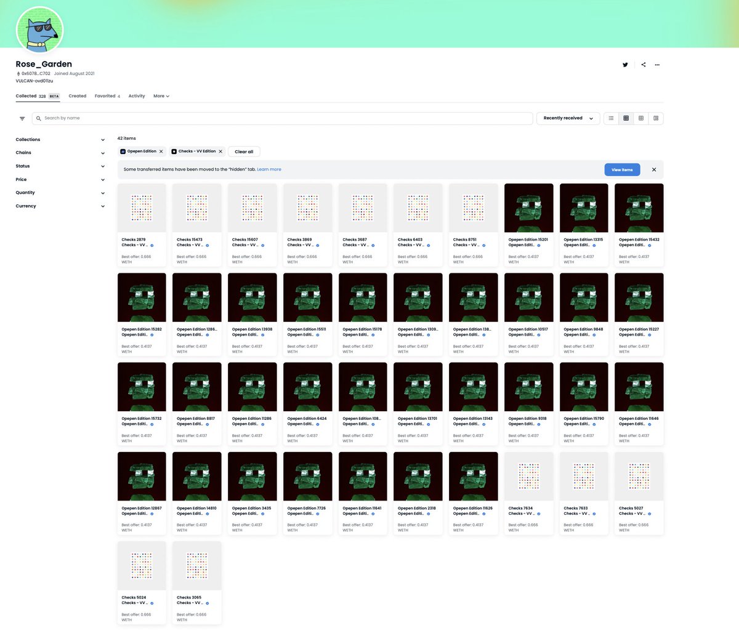
Task: Copy the 0x6078...C702 wallet address
Action: [36, 74]
